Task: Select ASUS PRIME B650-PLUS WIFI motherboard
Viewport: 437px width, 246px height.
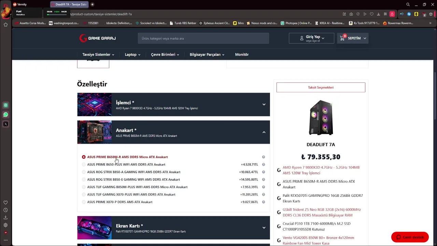Action: coord(84,164)
